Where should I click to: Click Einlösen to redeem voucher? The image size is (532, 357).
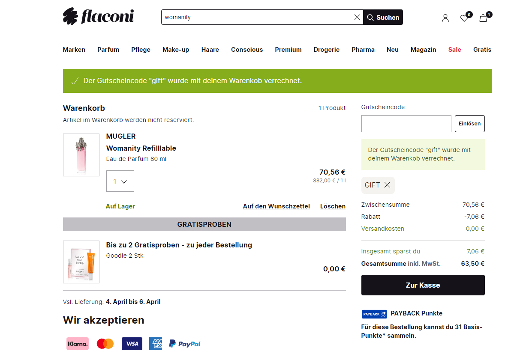tap(469, 124)
